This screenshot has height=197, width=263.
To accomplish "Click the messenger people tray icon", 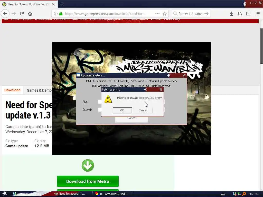I will click(x=234, y=194).
